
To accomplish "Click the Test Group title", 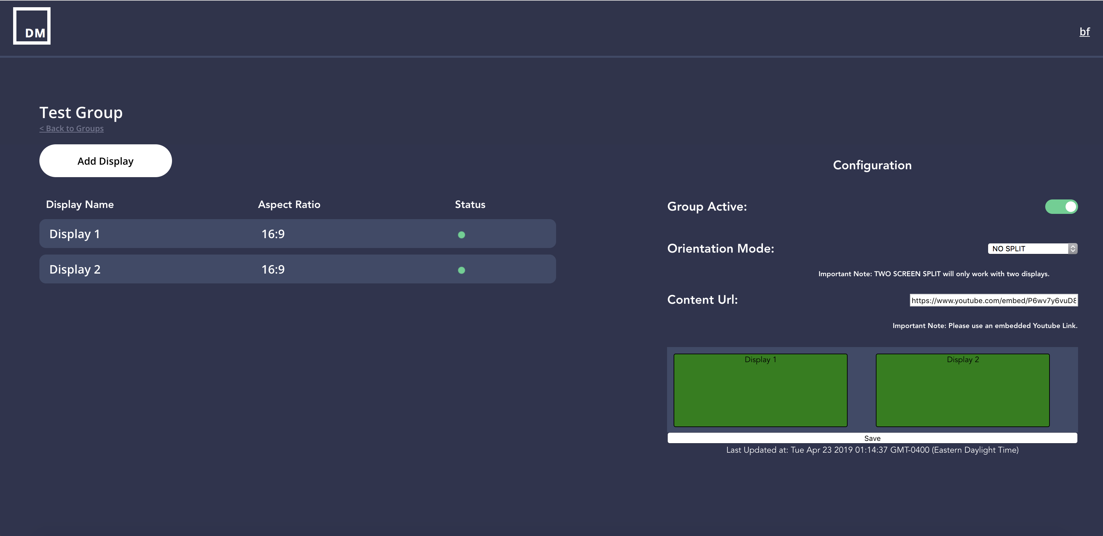I will tap(81, 113).
